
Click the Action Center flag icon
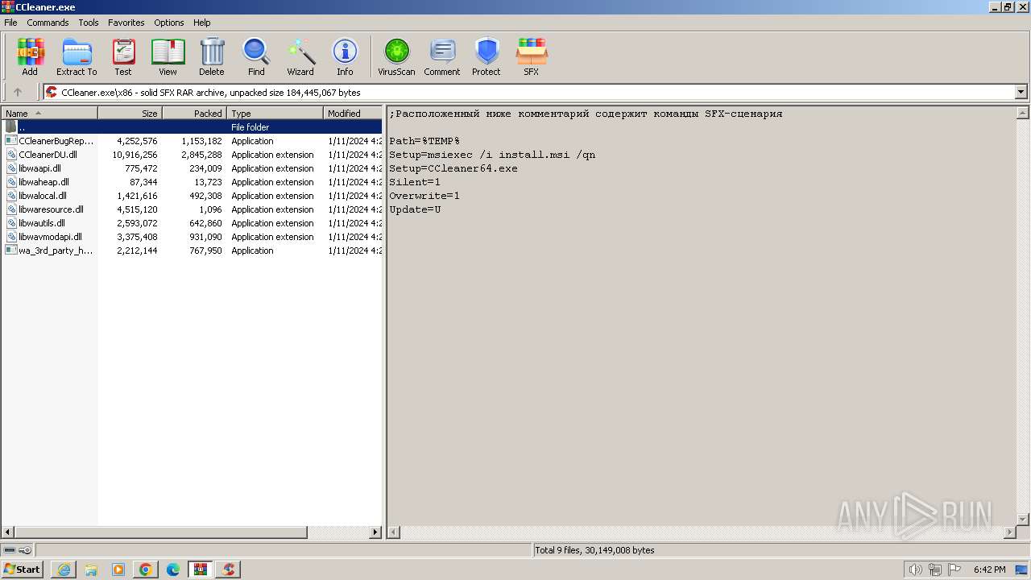coord(954,570)
